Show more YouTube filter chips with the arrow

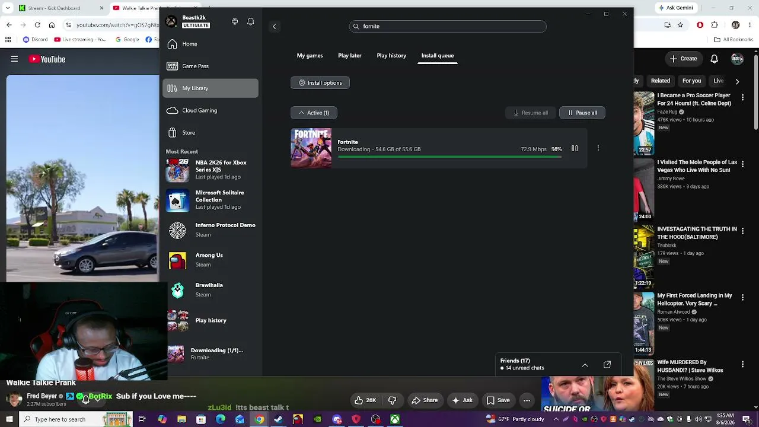point(737,81)
